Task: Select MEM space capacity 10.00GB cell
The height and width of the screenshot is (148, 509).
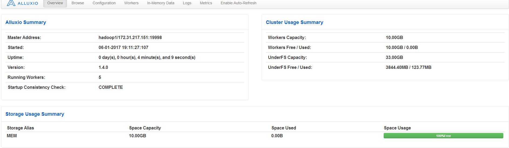Action: click(138, 136)
